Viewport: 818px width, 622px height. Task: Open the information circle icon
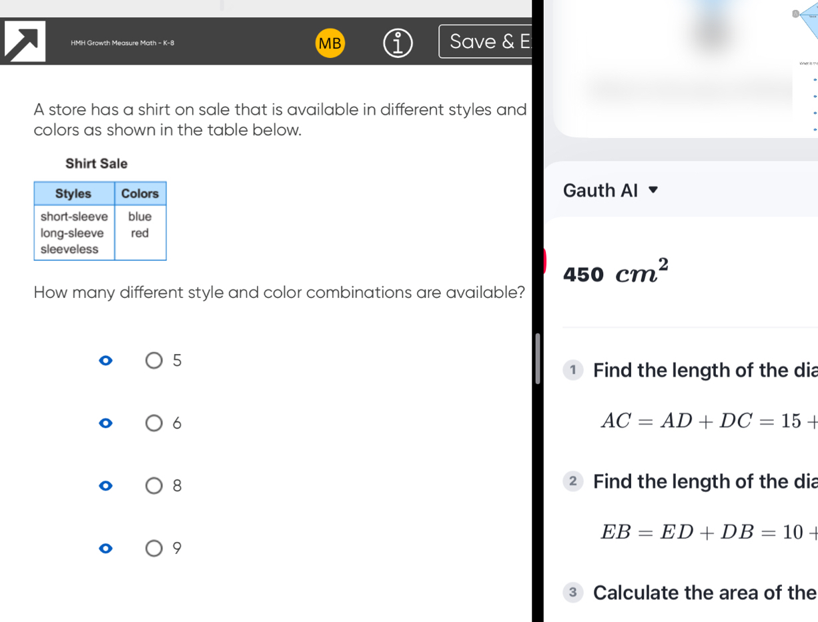point(398,43)
